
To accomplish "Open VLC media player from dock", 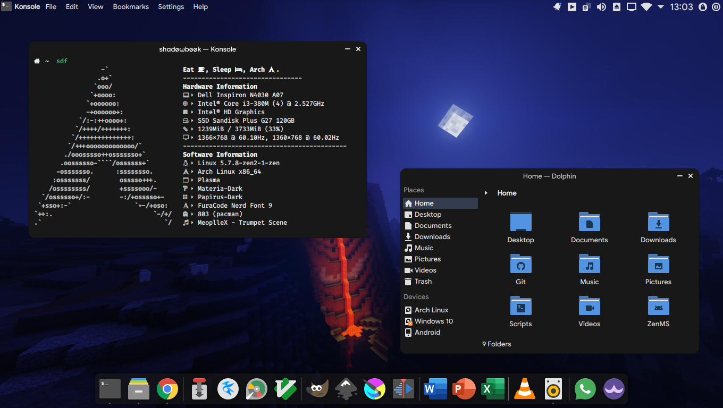I will (525, 389).
